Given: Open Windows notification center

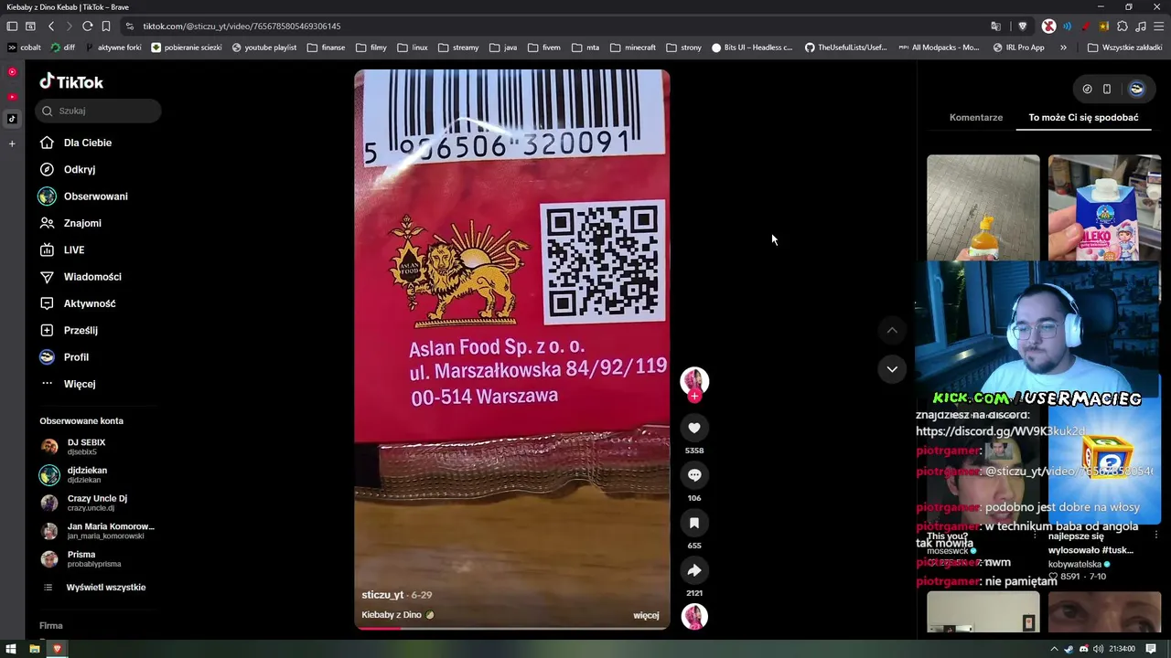Looking at the screenshot, I should pyautogui.click(x=1151, y=649).
